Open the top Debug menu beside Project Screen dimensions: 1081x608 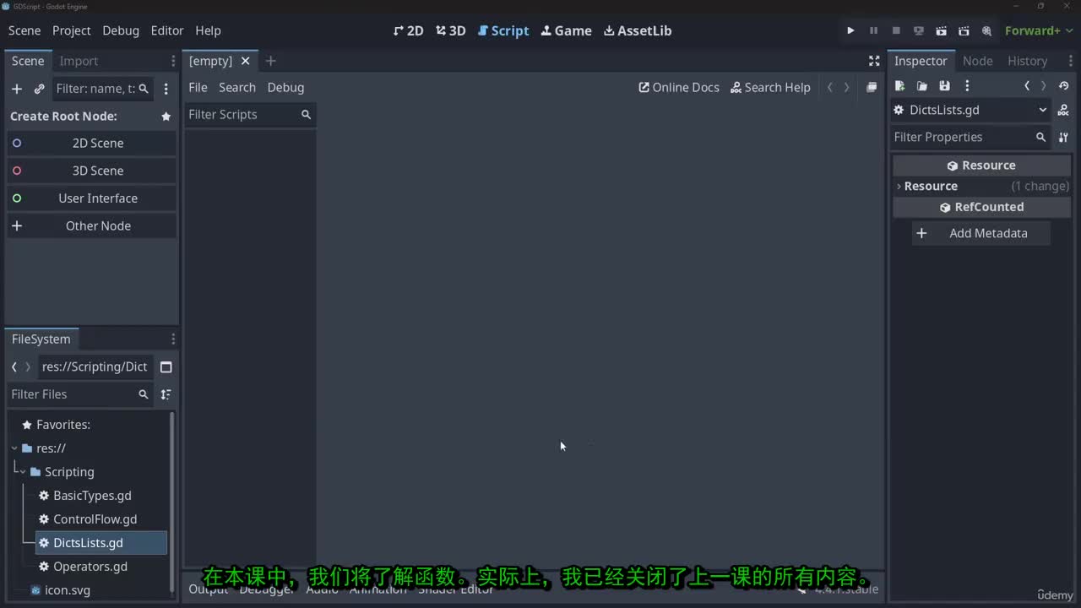121,30
